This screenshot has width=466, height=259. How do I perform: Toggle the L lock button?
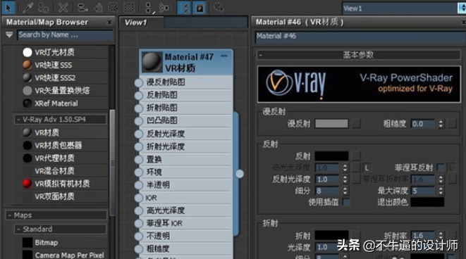click(x=367, y=168)
